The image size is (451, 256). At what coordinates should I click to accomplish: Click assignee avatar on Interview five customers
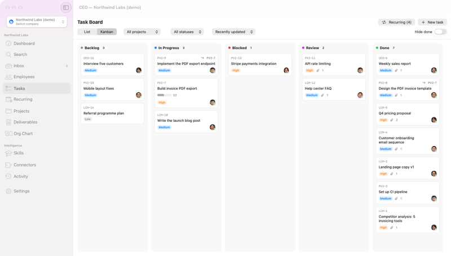[x=139, y=70]
